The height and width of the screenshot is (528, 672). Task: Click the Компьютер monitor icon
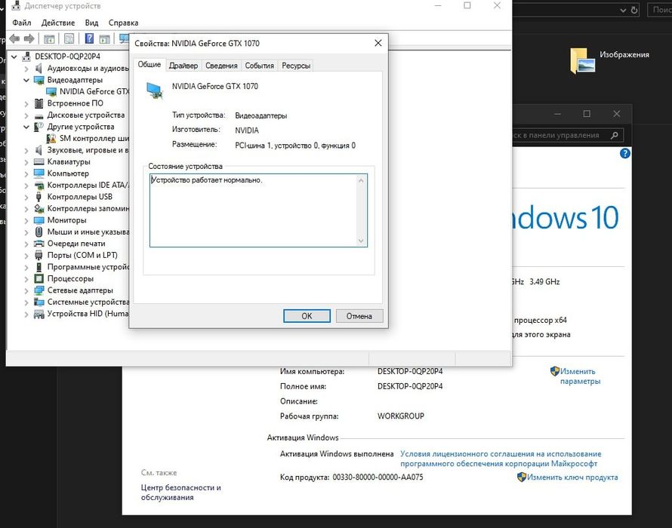pyautogui.click(x=39, y=173)
